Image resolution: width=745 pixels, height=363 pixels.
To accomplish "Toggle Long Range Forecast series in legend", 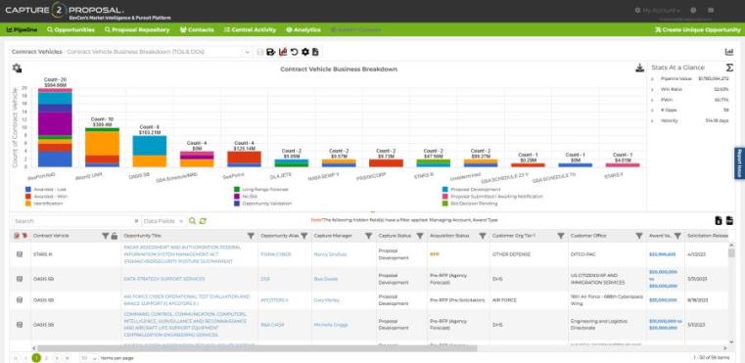I will click(260, 189).
